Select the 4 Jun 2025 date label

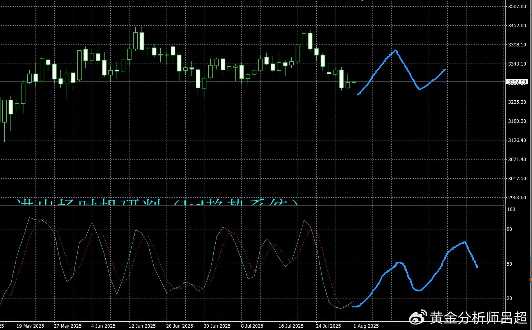click(x=103, y=326)
